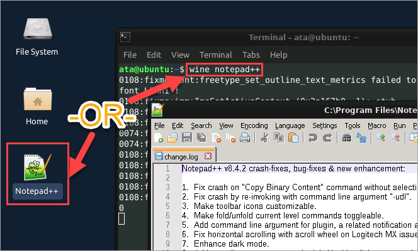Open the Help menu in Terminal
Screen dimensions: 418x251
point(279,55)
